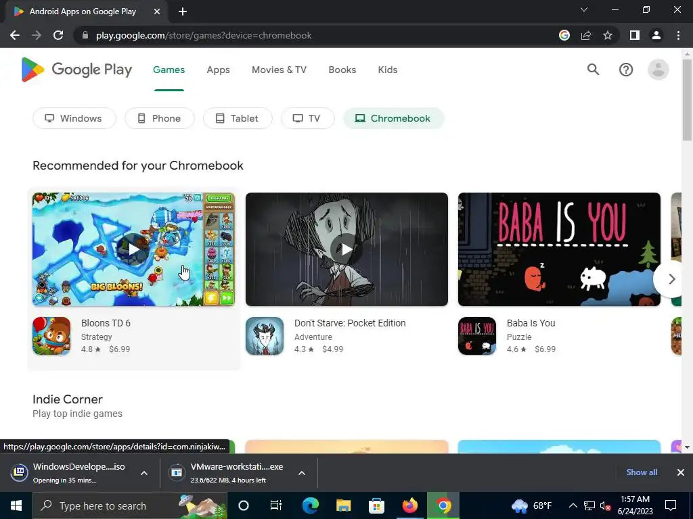Select the Windows device filter chip
The height and width of the screenshot is (519, 693).
(74, 118)
